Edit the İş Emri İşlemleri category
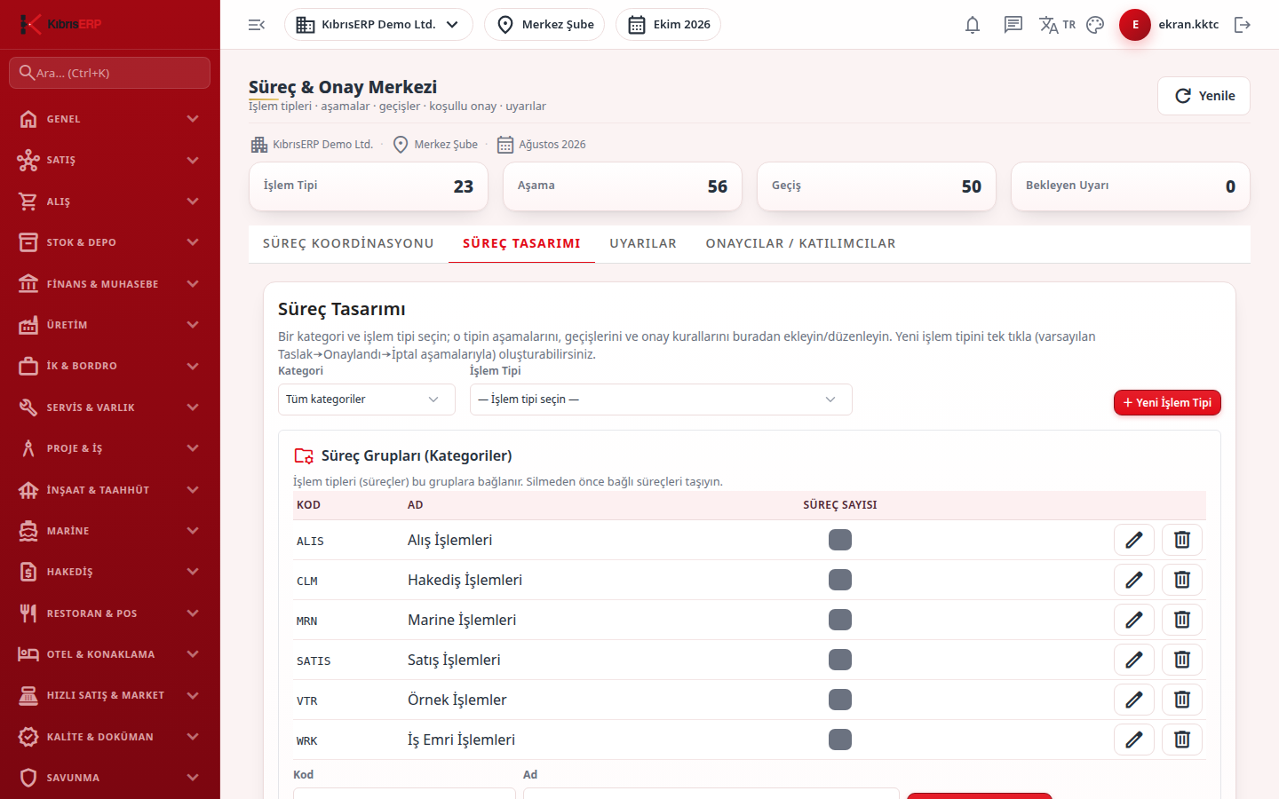Screen dimensions: 1279x799 pyautogui.click(x=1134, y=740)
